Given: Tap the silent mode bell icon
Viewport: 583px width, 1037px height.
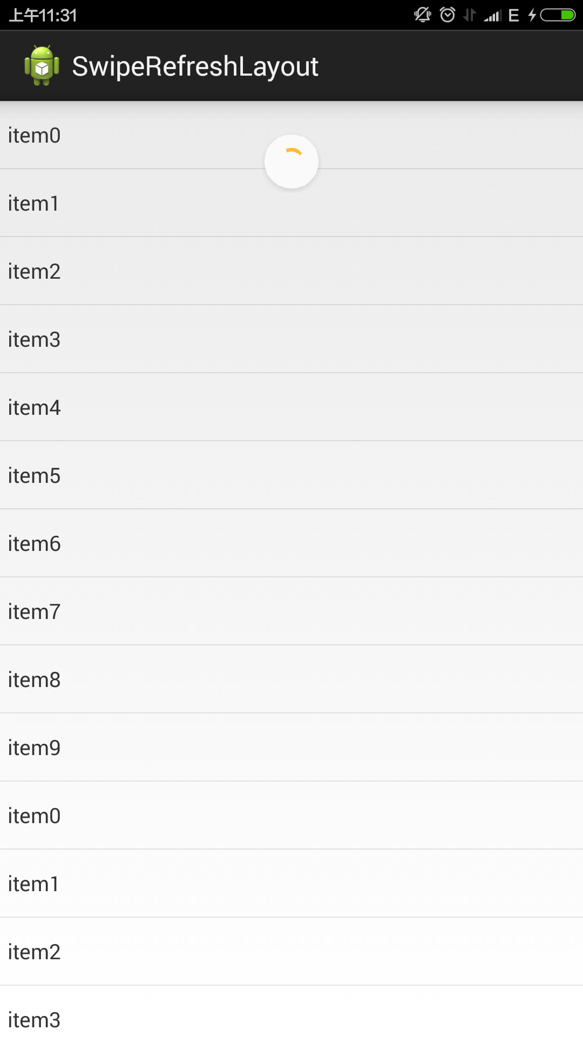Looking at the screenshot, I should pyautogui.click(x=422, y=15).
